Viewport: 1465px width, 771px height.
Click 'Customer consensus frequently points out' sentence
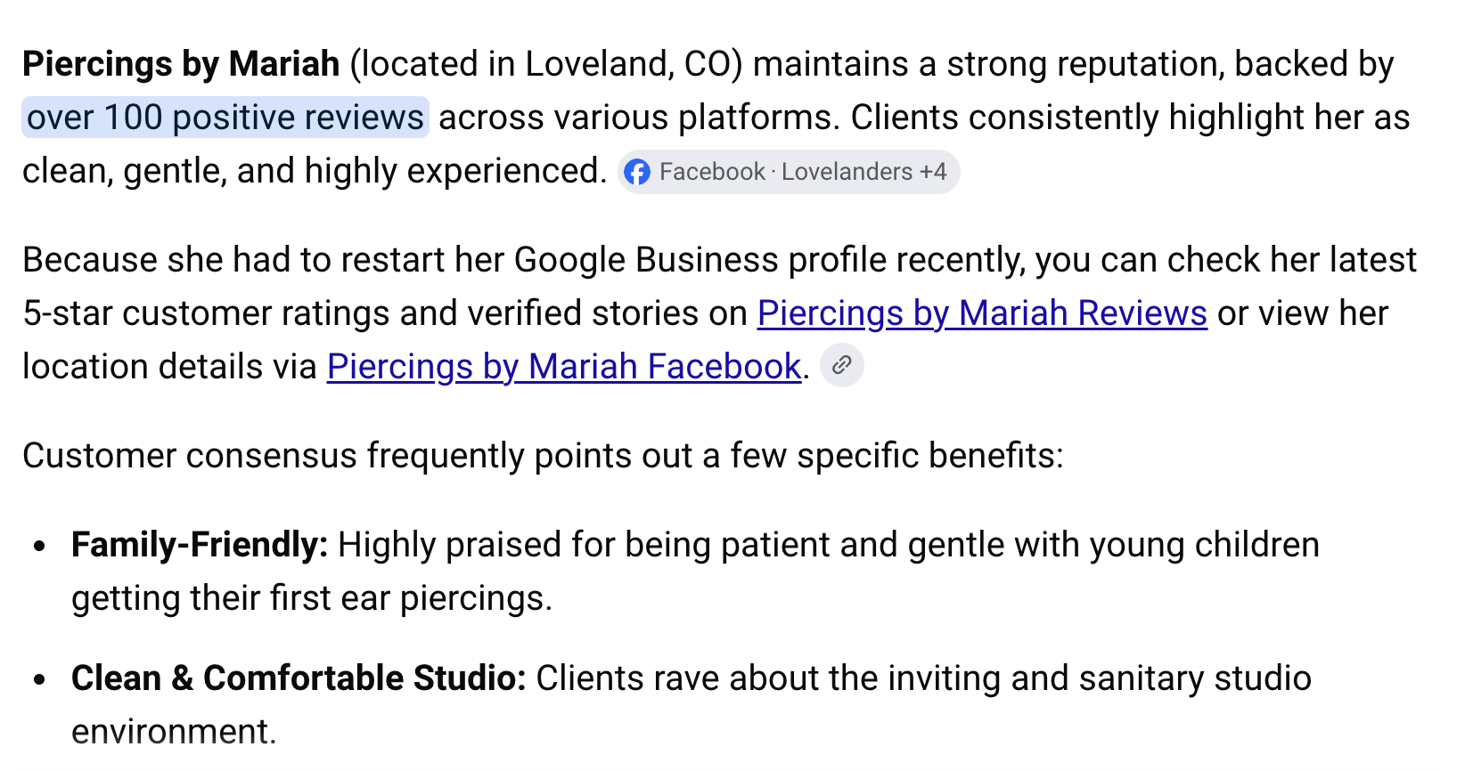[357, 456]
